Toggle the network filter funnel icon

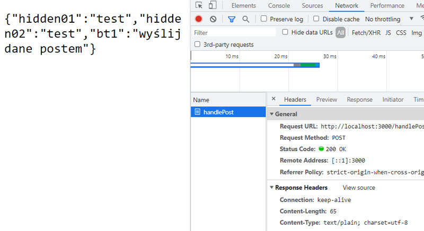tap(232, 19)
